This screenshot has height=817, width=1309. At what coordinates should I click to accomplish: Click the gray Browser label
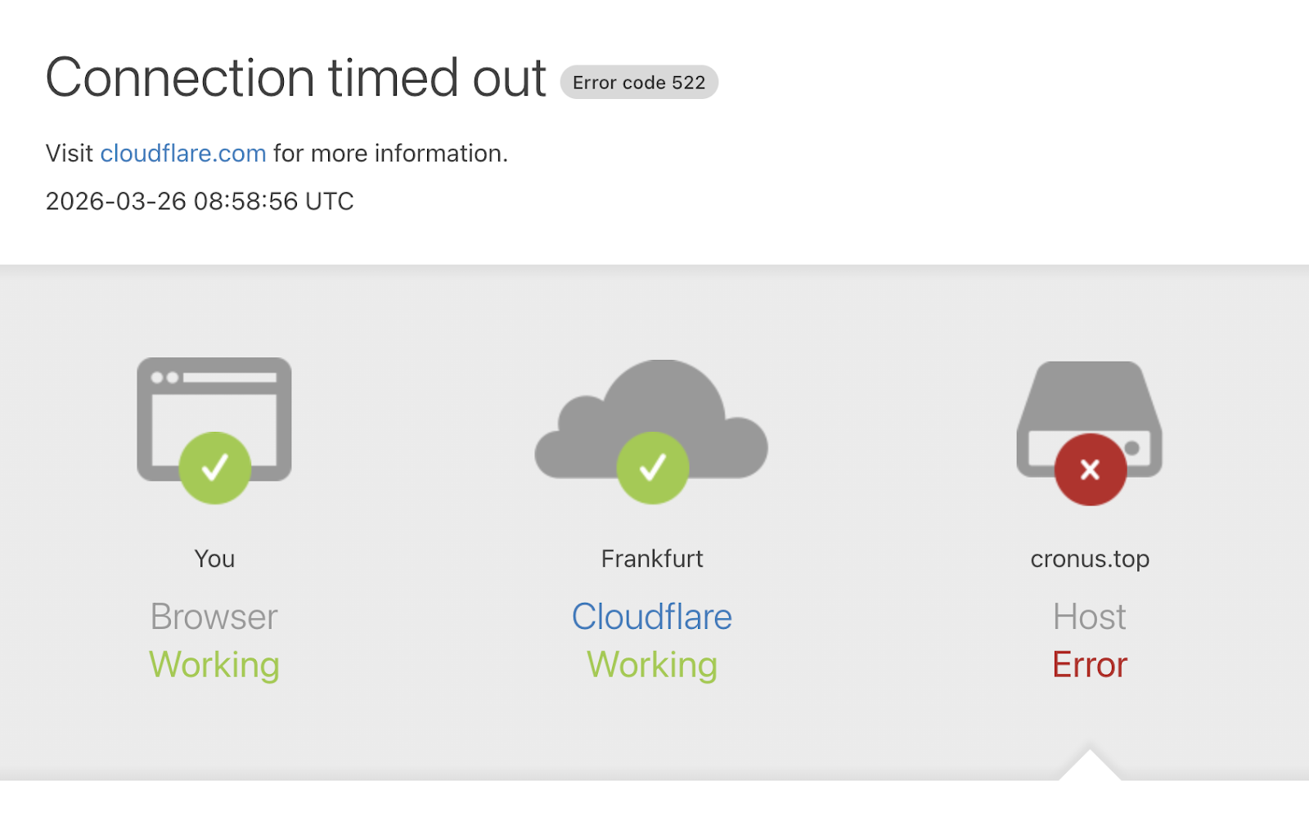(x=214, y=617)
